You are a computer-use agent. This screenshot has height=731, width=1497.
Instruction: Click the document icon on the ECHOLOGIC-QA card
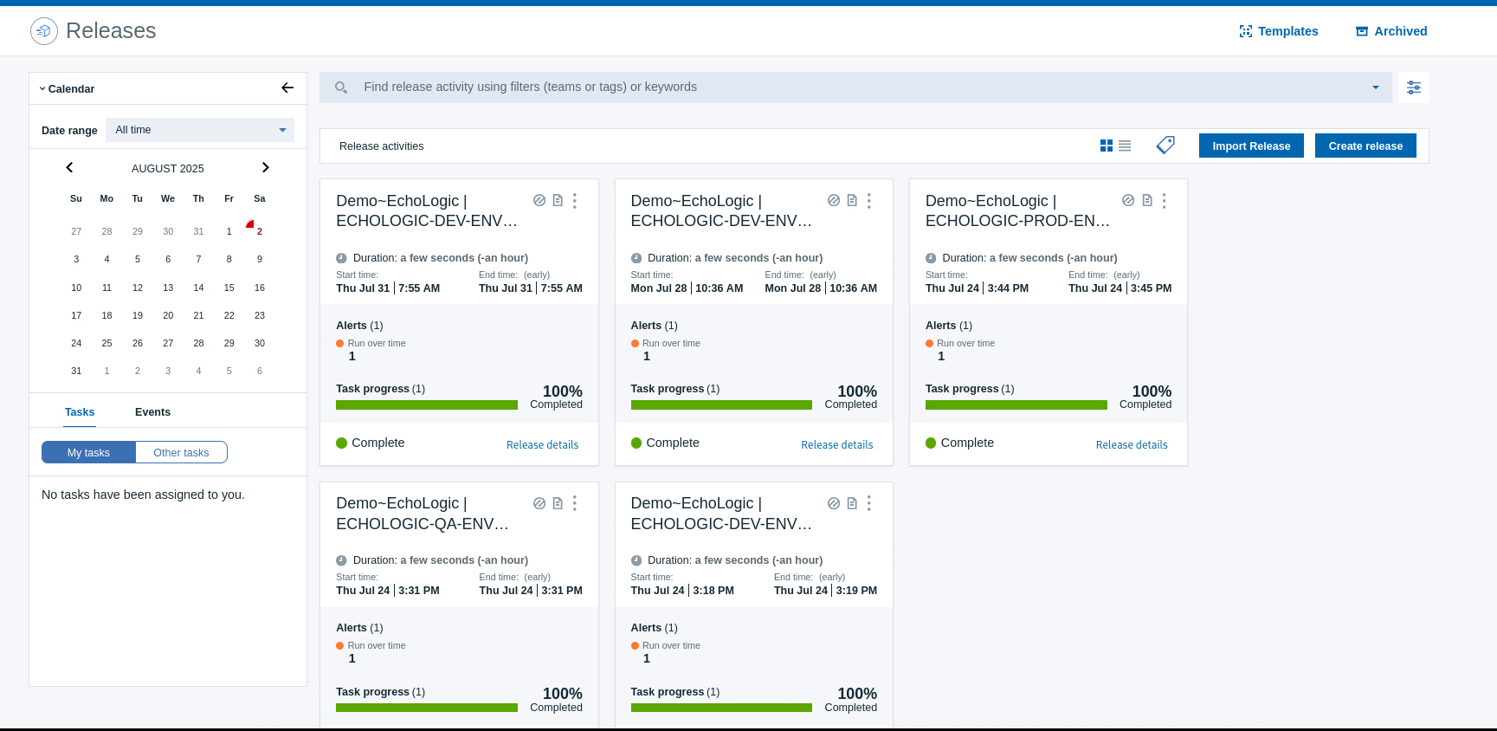pos(558,503)
